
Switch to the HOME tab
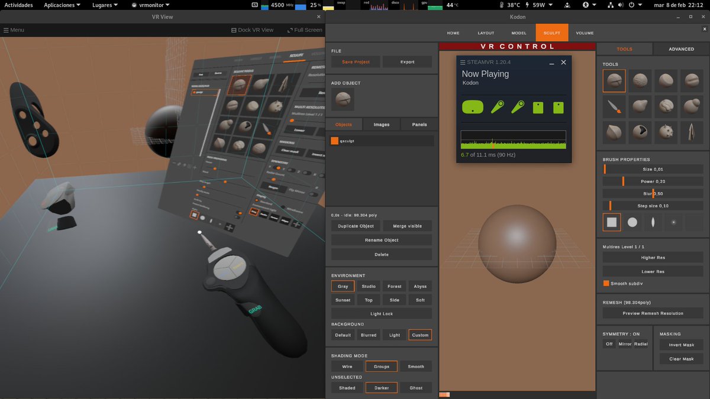coord(453,33)
